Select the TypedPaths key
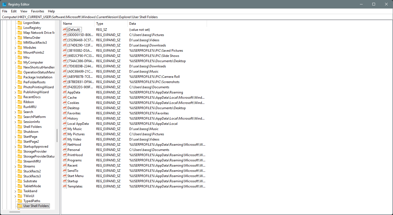393x215 pixels. tap(32, 201)
